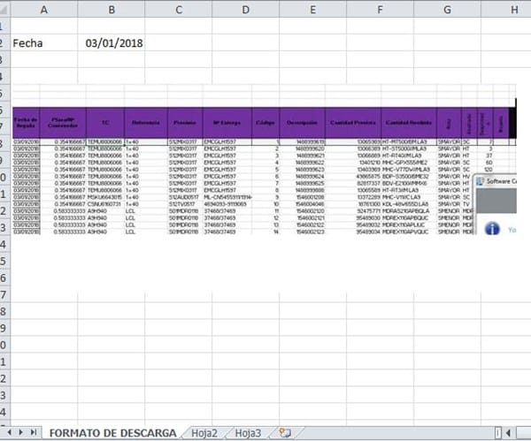
Task: Select row 2 header
Action: [4, 43]
